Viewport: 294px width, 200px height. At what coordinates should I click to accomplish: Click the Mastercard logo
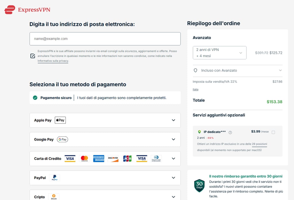pos(84,159)
